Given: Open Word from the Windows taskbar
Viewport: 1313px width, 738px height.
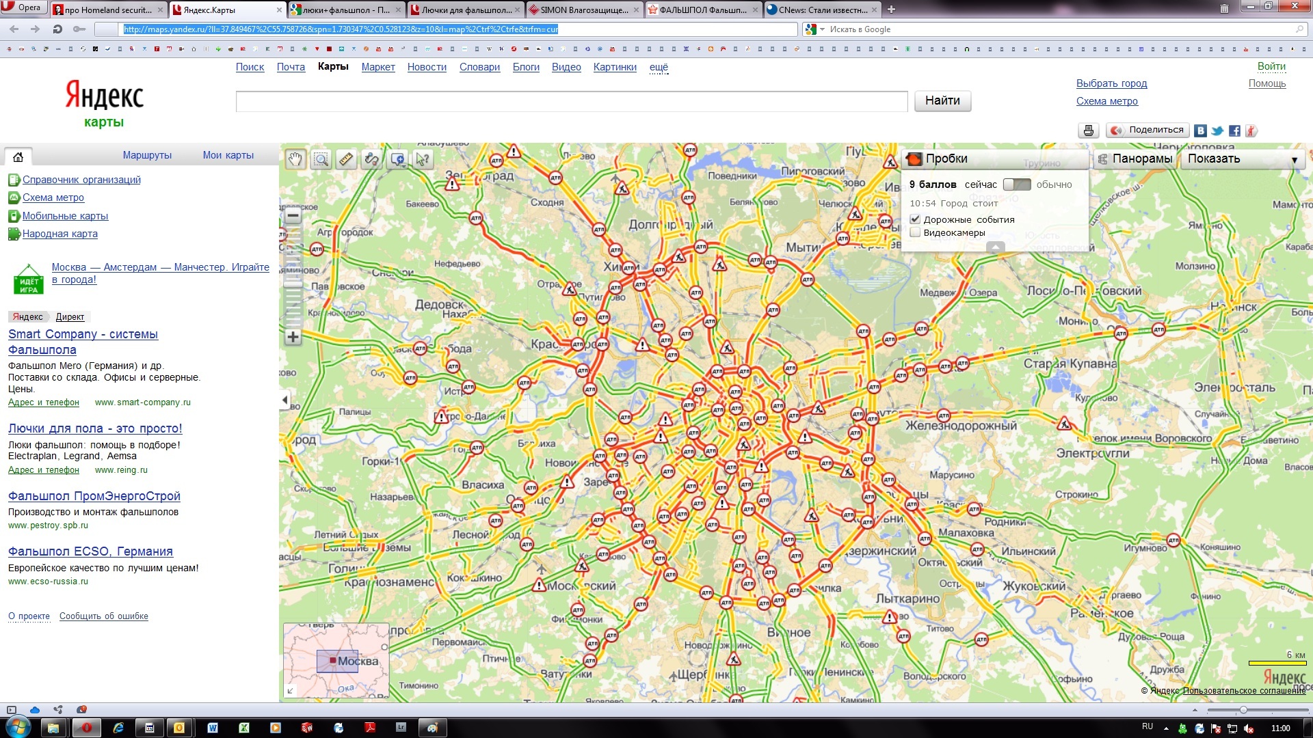Looking at the screenshot, I should (x=213, y=728).
